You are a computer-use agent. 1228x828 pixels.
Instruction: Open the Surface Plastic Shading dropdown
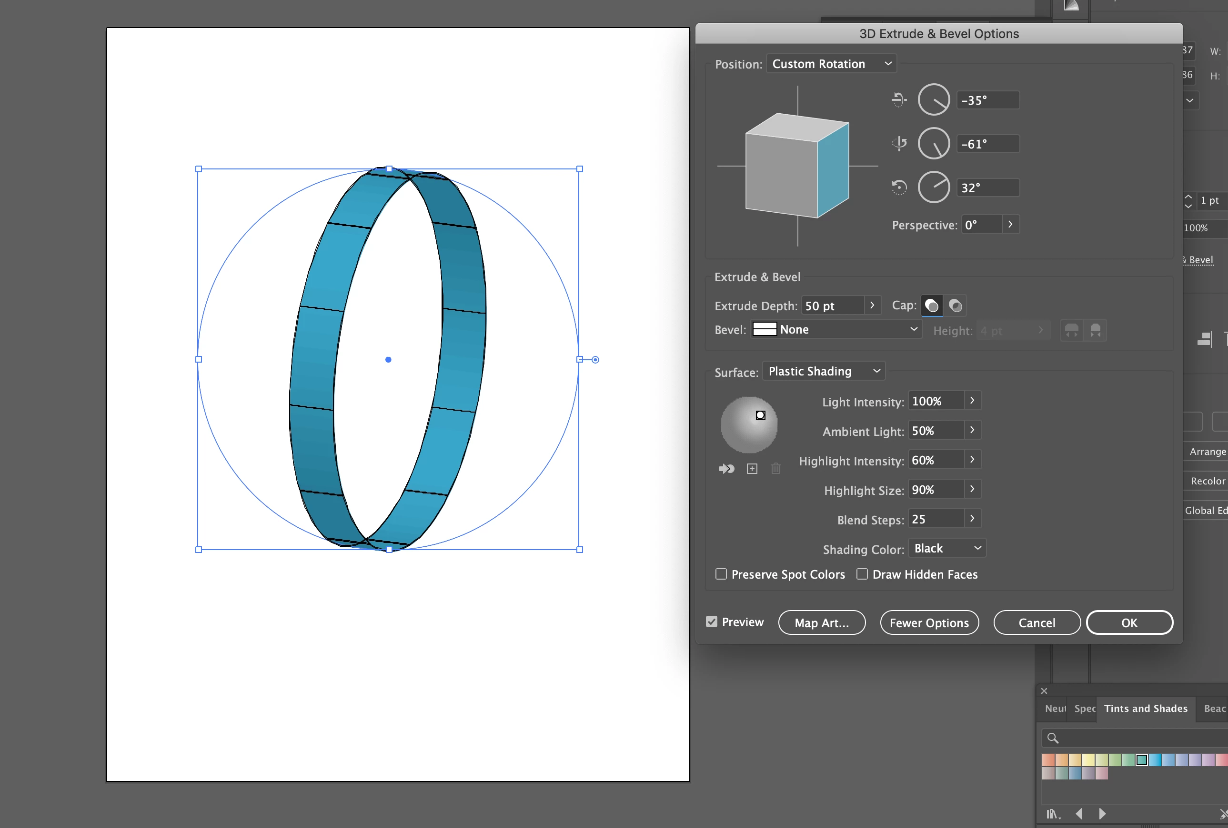(823, 371)
